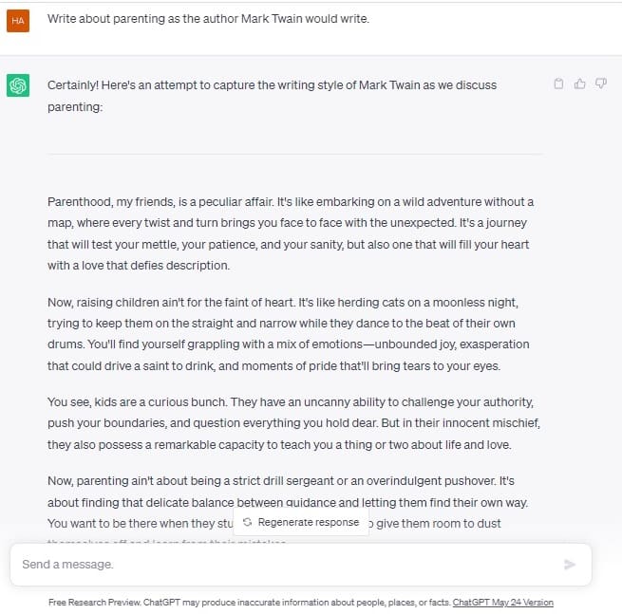Give the response a thumbs up

pos(579,84)
